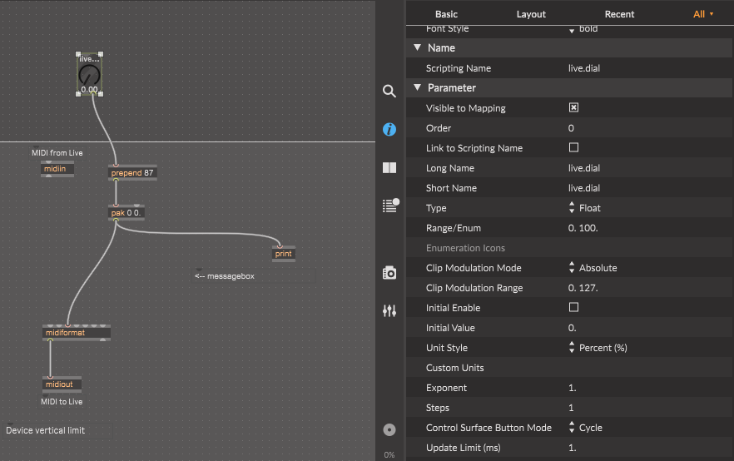Open the Parameters sliders icon
This screenshot has height=461, width=734.
[x=389, y=310]
